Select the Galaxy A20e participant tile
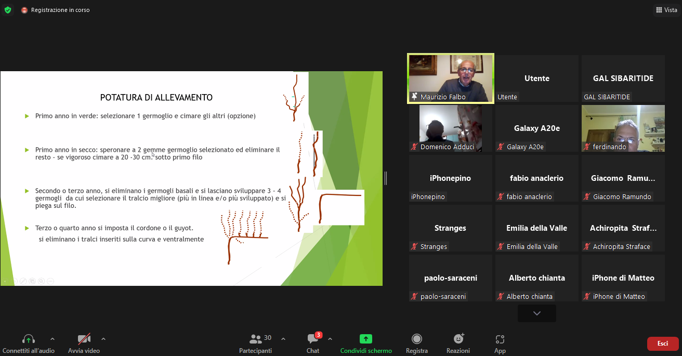The width and height of the screenshot is (682, 356). [x=537, y=128]
